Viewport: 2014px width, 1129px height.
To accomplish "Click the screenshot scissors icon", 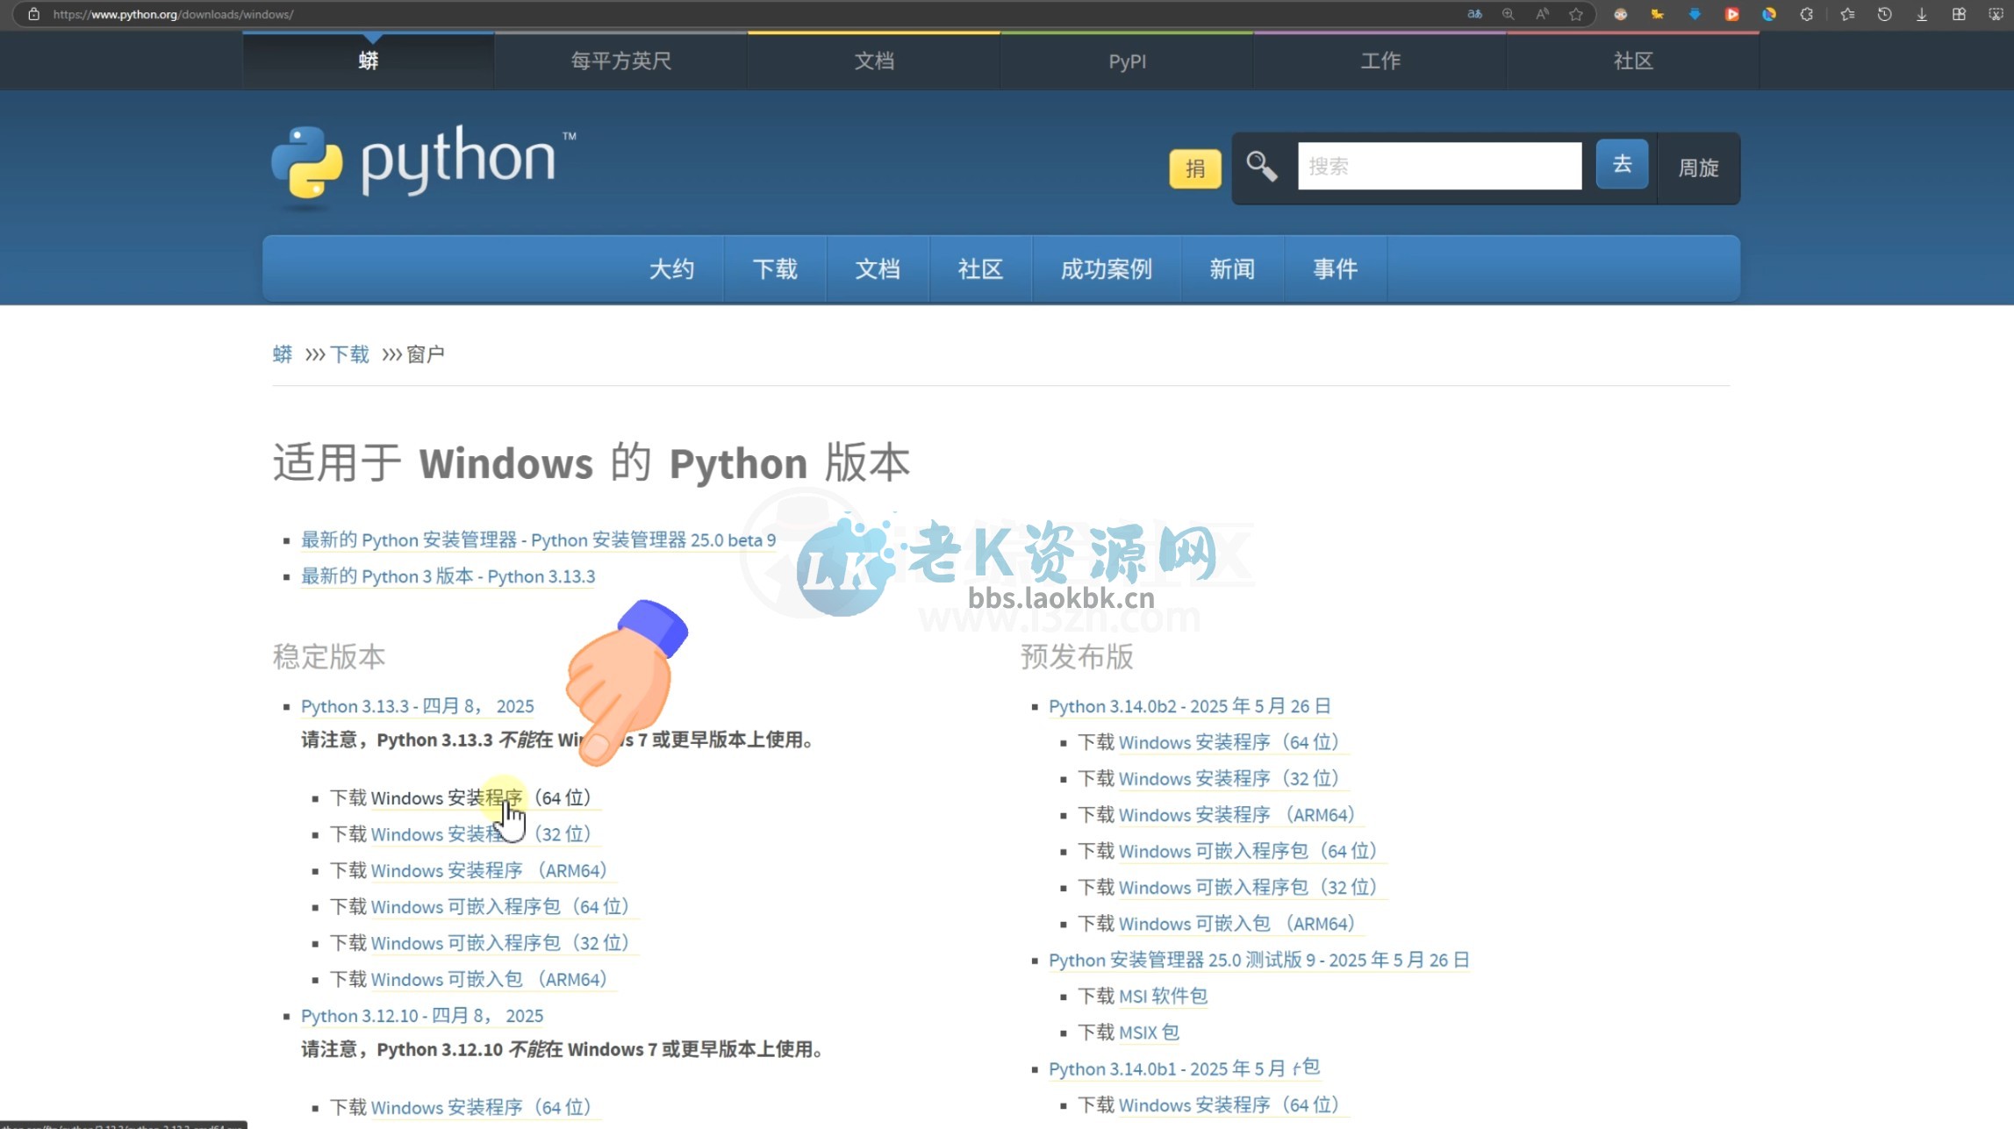I will click(x=1996, y=14).
